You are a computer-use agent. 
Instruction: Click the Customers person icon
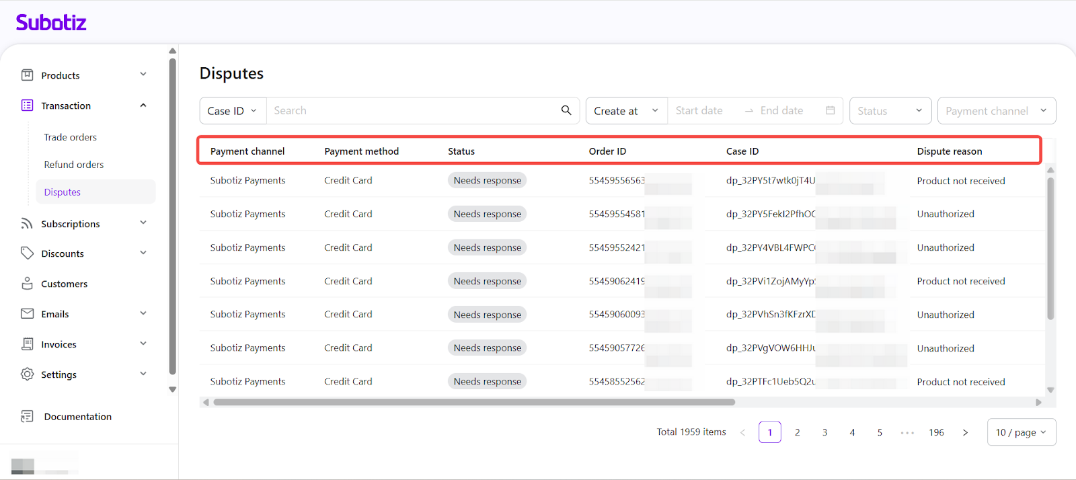coord(27,284)
